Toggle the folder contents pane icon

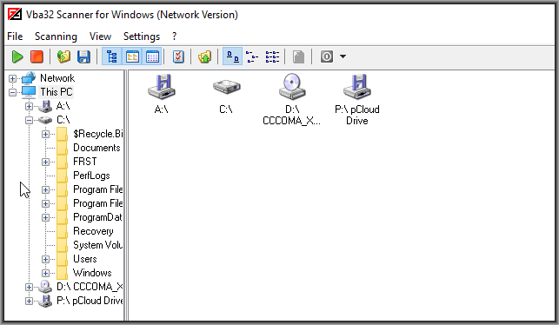[x=132, y=56]
